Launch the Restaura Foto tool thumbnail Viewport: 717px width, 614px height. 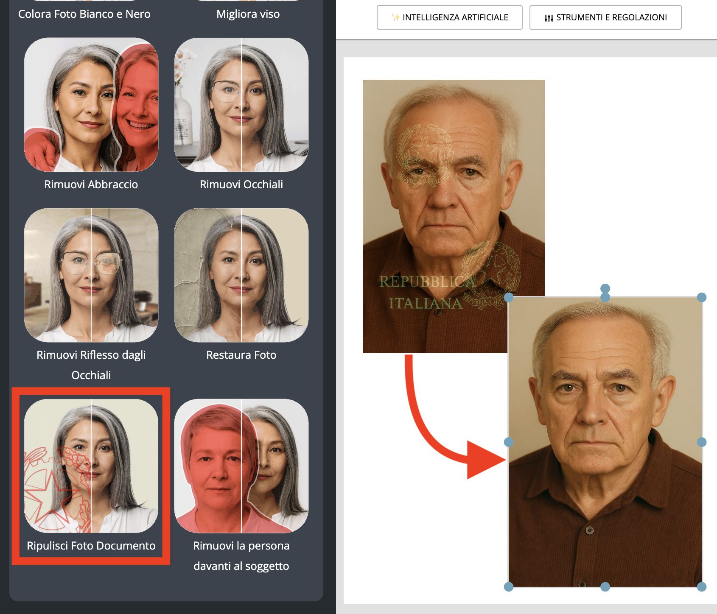[x=241, y=275]
